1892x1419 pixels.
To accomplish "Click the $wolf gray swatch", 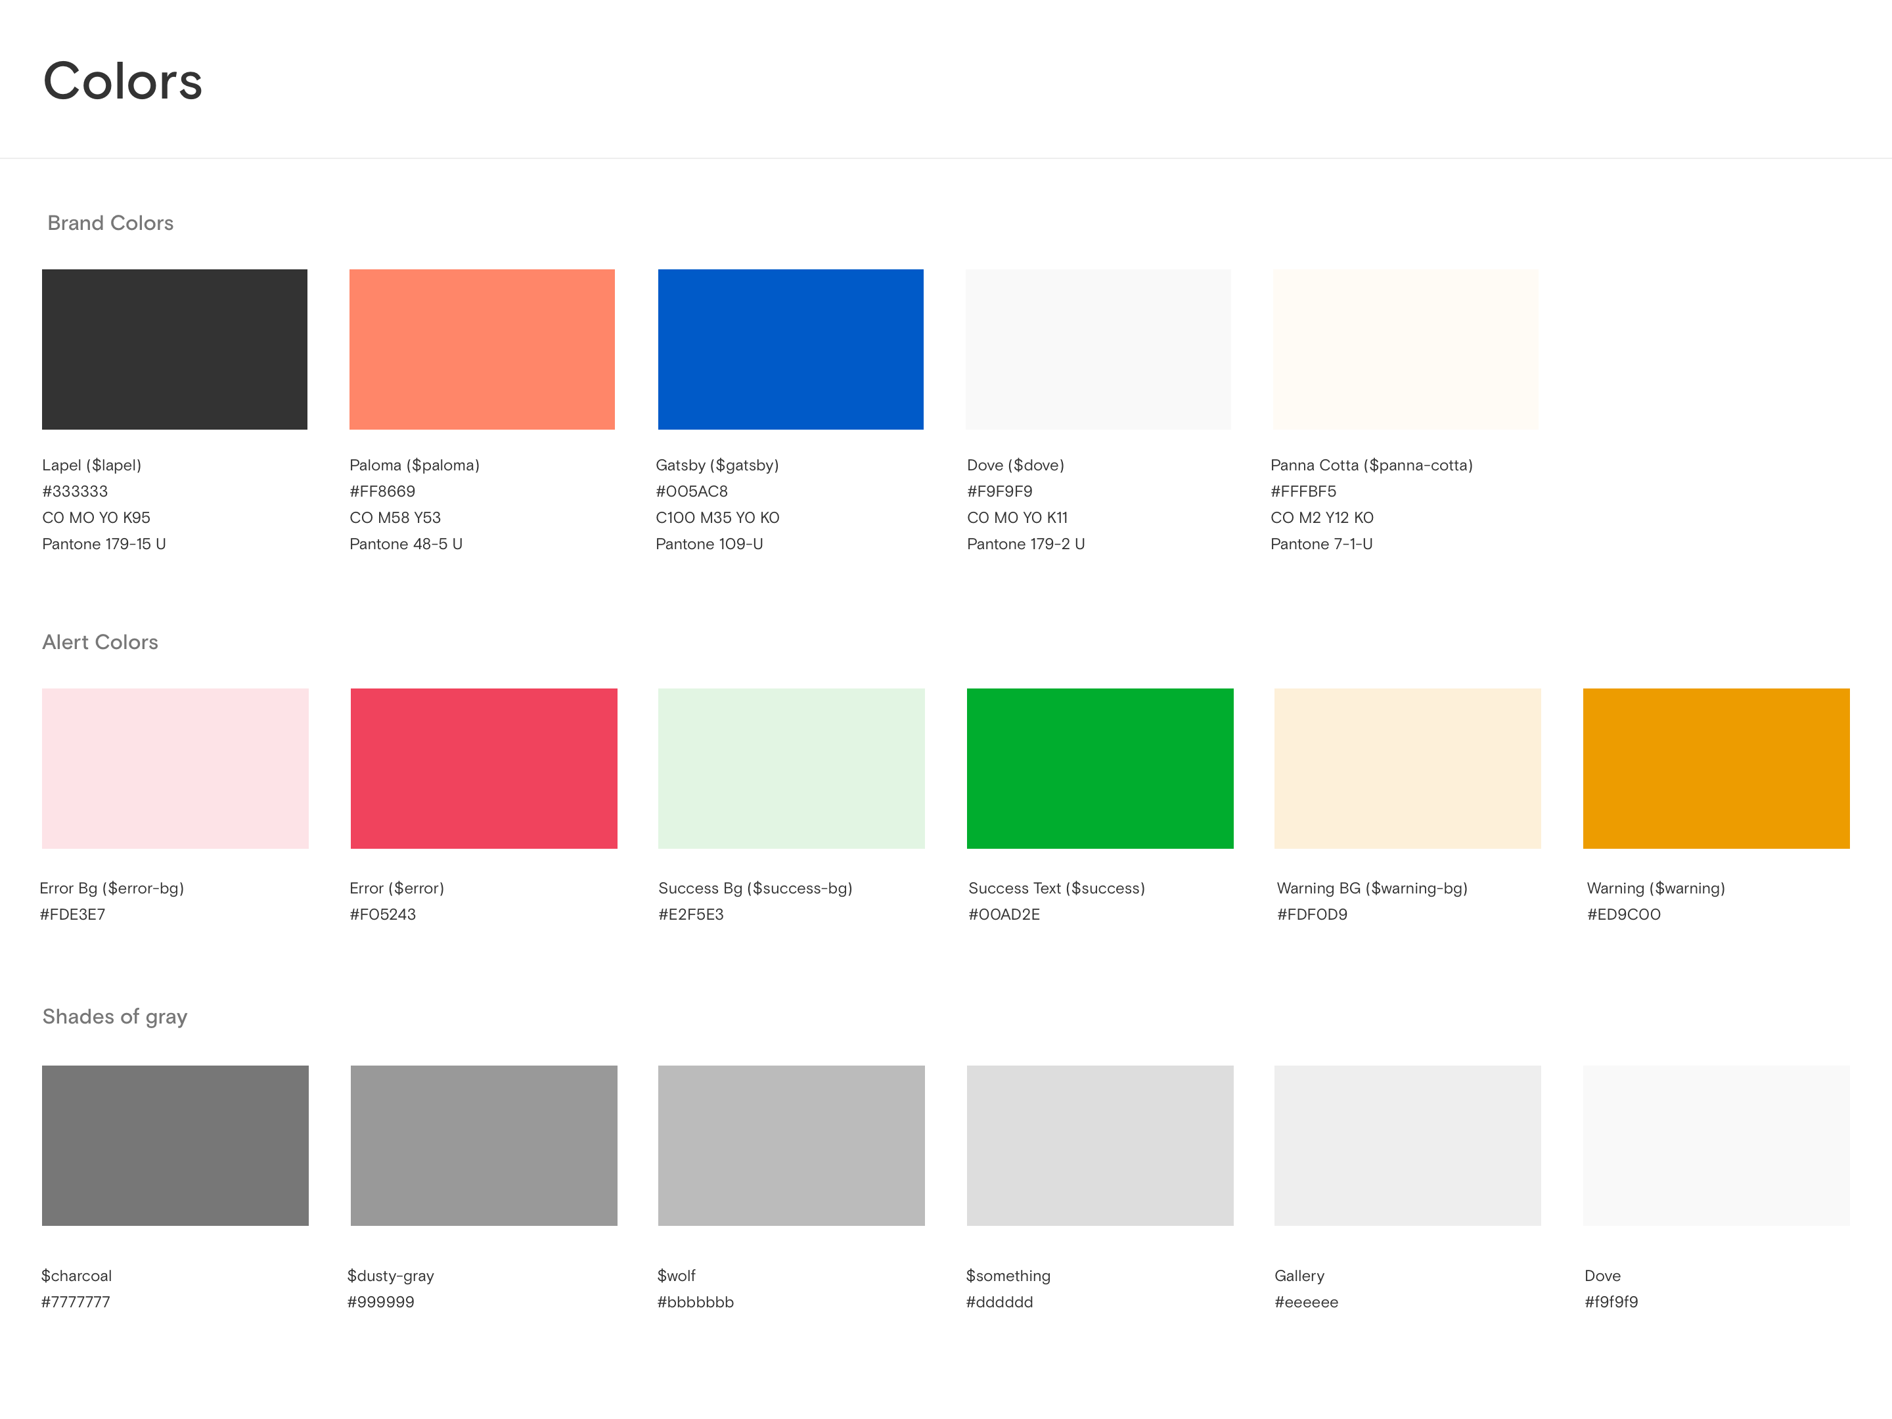I will coord(791,1145).
